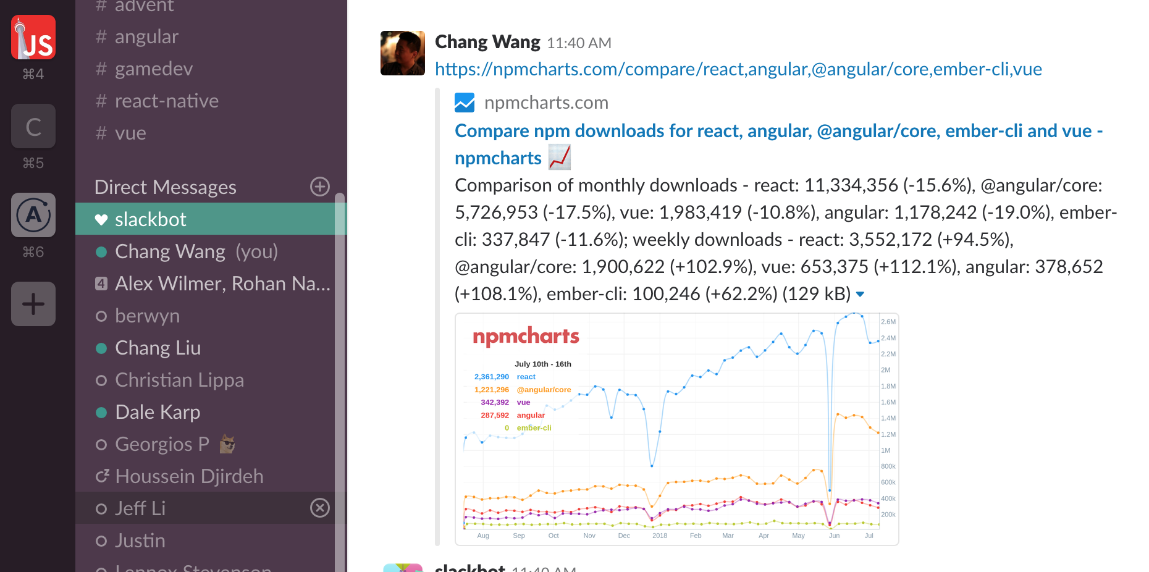Click the Chang Wang sender name
1149x572 pixels.
487,42
